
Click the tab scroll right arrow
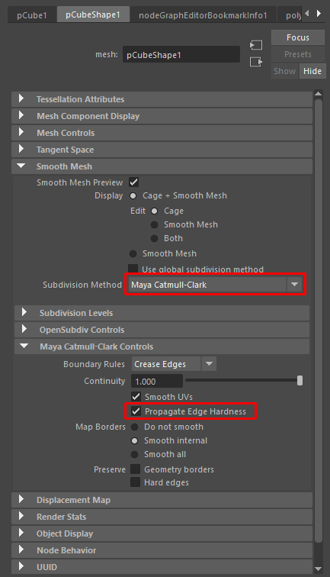tap(319, 14)
